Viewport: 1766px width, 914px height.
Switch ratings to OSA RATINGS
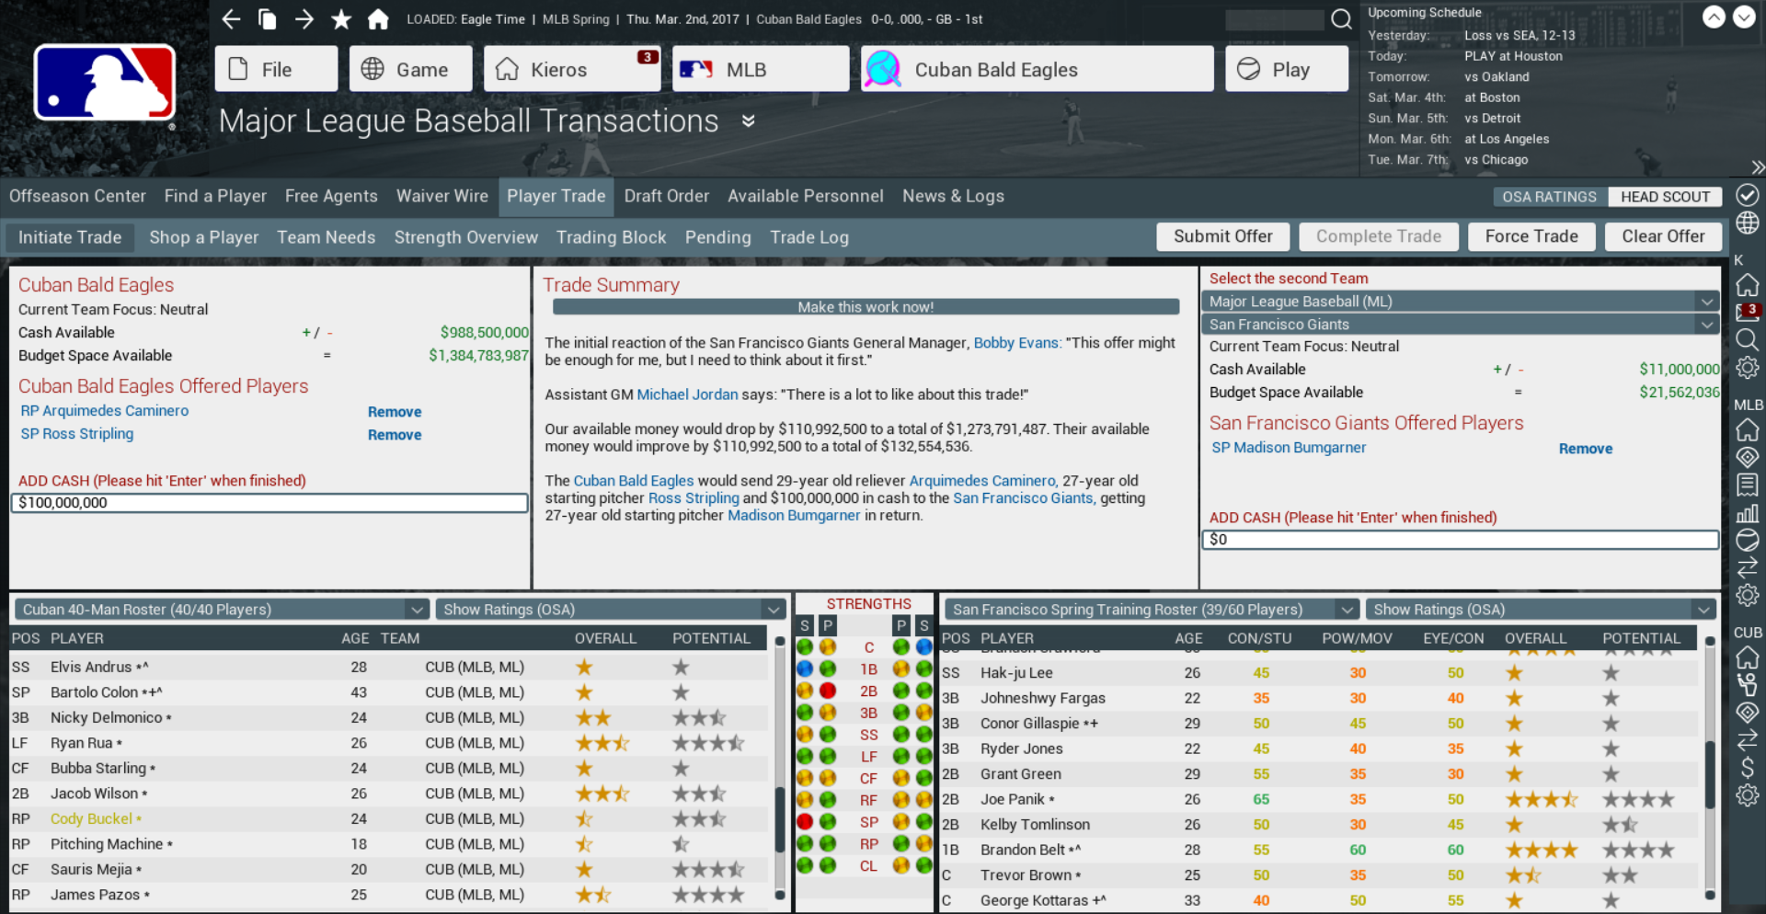click(x=1550, y=197)
